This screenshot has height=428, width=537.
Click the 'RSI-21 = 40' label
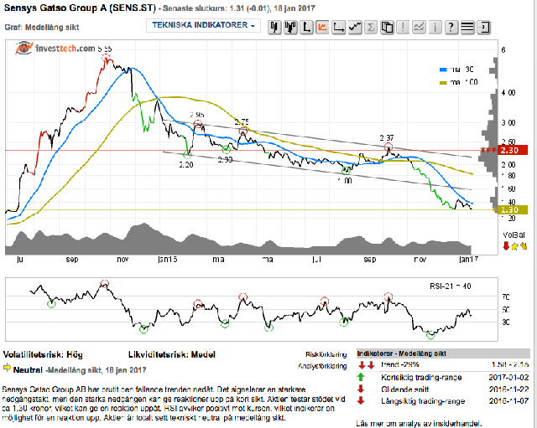450,286
